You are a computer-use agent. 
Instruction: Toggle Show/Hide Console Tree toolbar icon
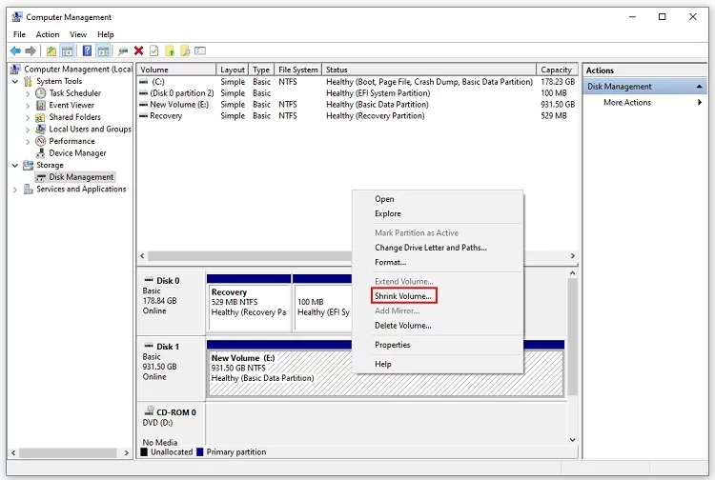click(67, 51)
